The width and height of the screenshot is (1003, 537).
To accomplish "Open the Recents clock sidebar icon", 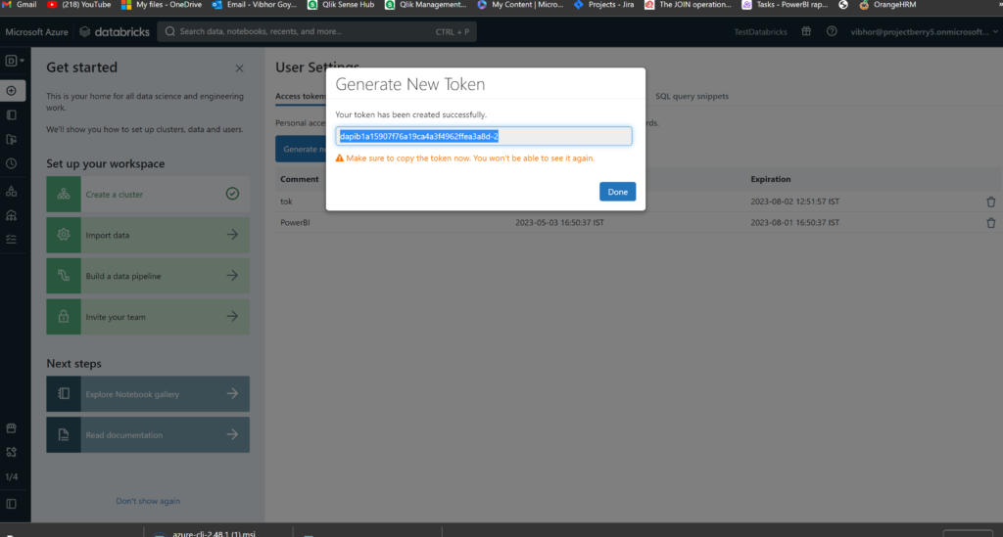I will pos(12,163).
